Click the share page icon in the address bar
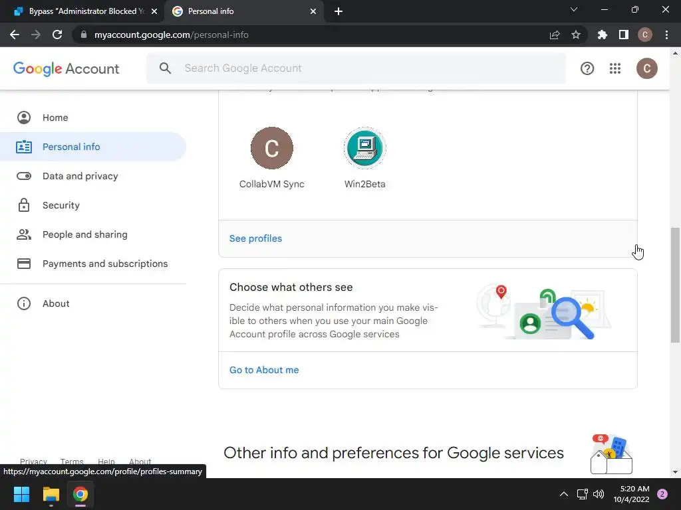The height and width of the screenshot is (510, 681). pos(555,35)
